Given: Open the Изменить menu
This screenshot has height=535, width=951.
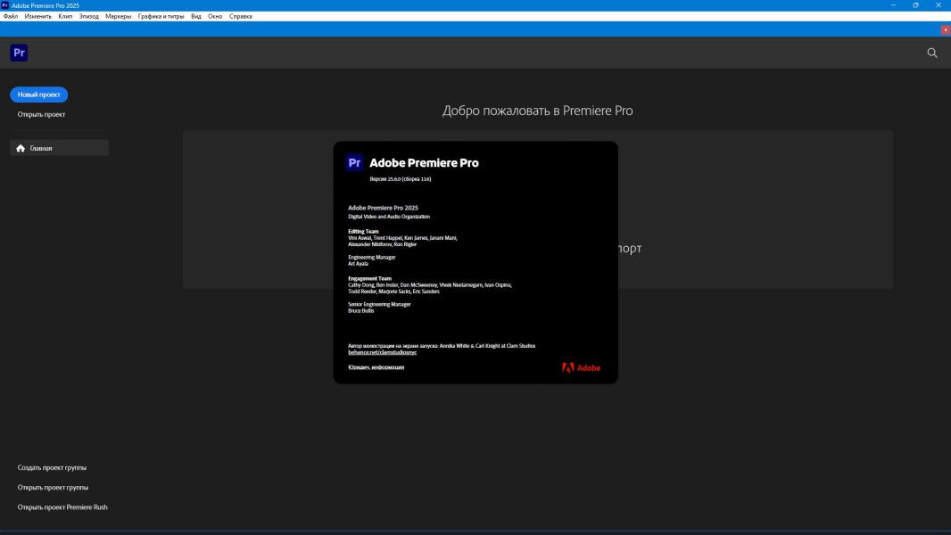Looking at the screenshot, I should (x=37, y=16).
